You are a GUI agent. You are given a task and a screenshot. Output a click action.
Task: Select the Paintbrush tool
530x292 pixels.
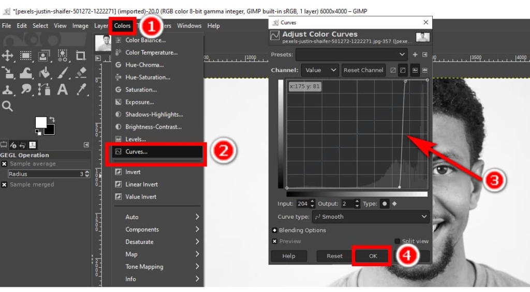62,72
